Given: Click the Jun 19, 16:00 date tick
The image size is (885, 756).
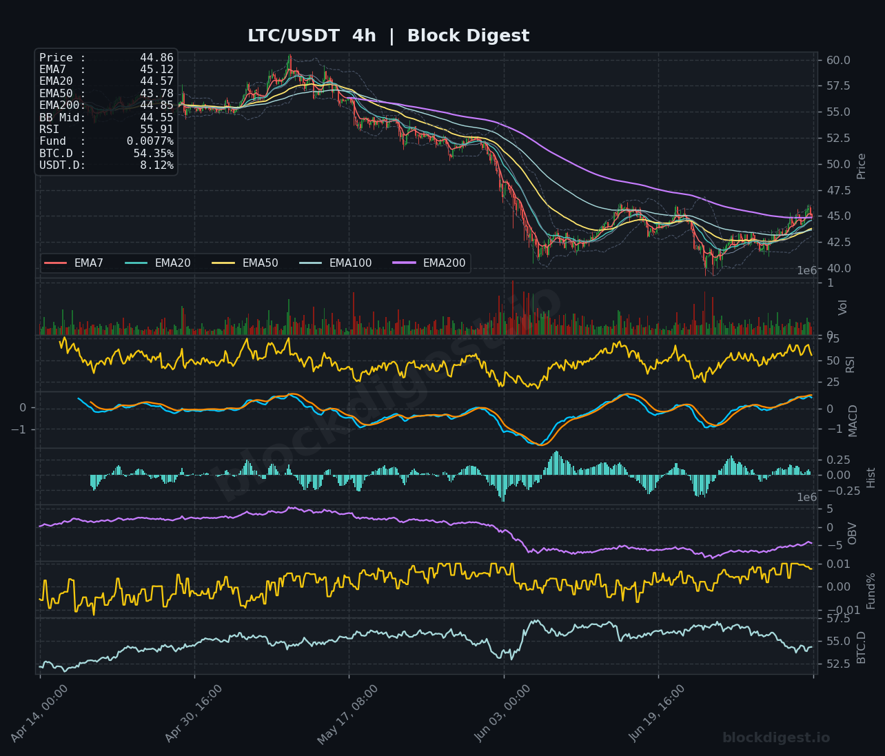Looking at the screenshot, I should click(658, 713).
